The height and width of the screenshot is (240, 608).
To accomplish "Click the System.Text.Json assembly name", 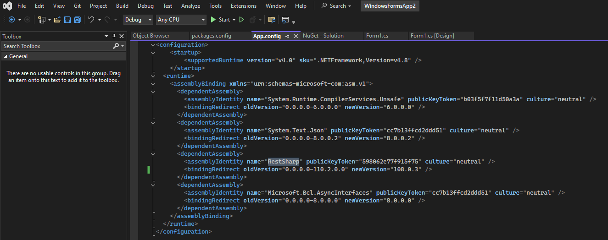I will coord(296,130).
